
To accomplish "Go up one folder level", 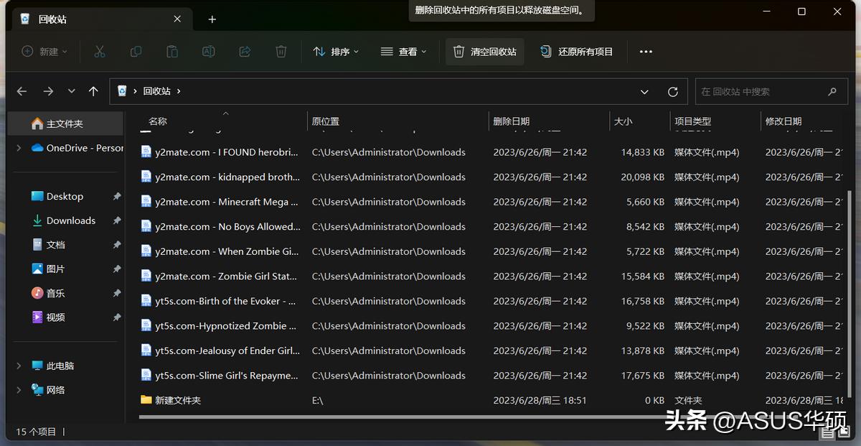I will click(93, 91).
